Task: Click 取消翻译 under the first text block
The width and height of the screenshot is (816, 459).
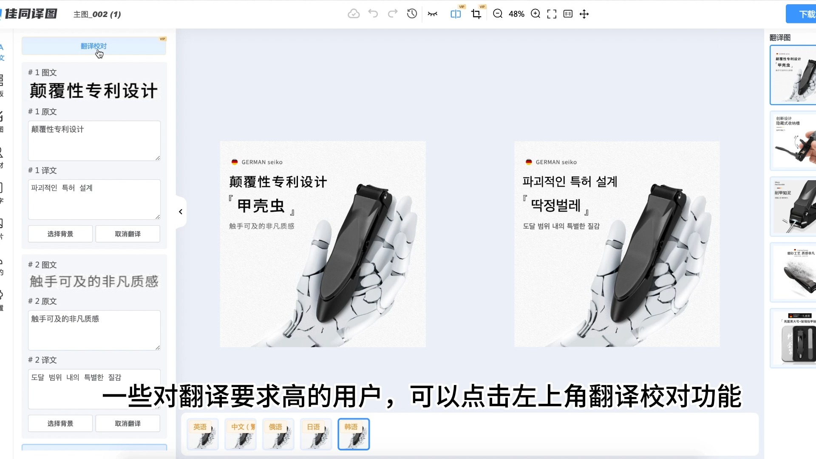Action: coord(127,233)
